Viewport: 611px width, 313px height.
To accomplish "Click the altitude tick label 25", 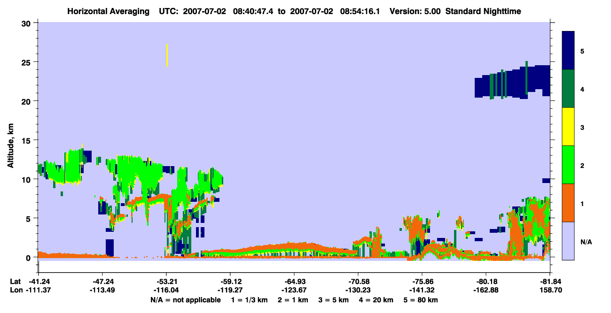I will (27, 62).
